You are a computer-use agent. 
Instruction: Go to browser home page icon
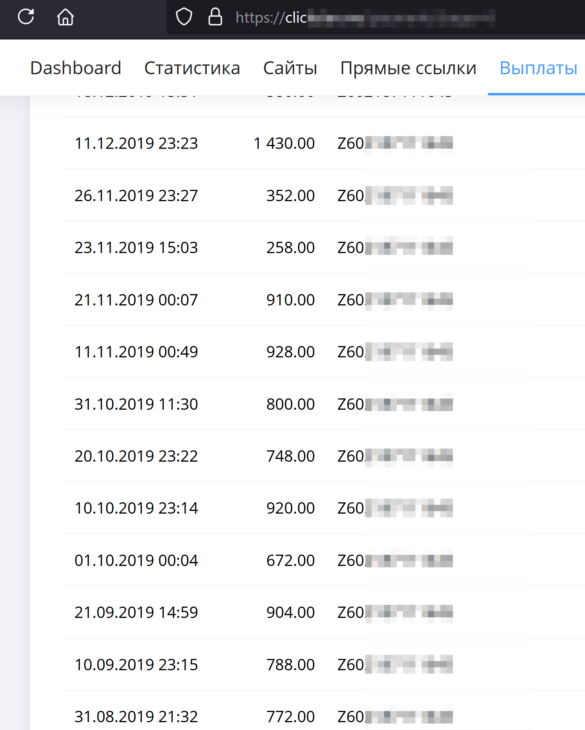pos(65,17)
